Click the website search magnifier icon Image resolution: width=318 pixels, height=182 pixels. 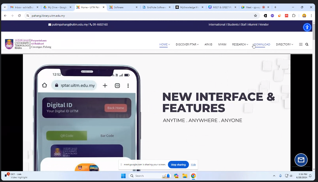coord(307,44)
